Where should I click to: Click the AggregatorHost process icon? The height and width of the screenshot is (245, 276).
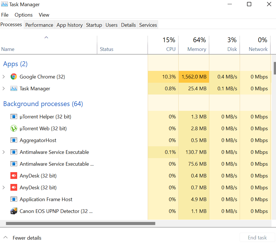[14, 140]
